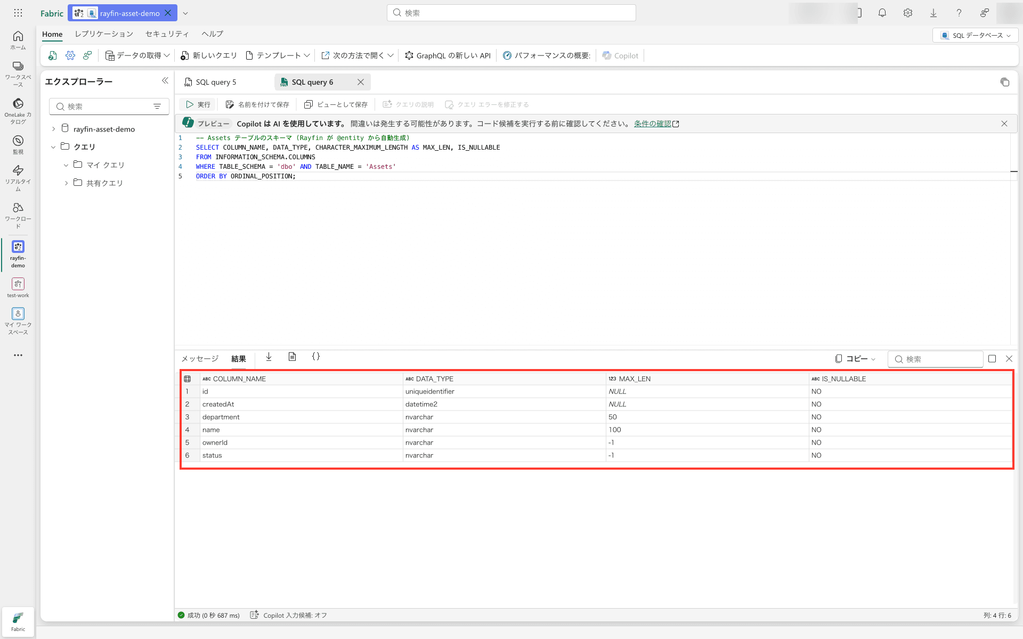This screenshot has width=1023, height=639.
Task: Click the JSON braces icon in results
Action: coord(316,357)
